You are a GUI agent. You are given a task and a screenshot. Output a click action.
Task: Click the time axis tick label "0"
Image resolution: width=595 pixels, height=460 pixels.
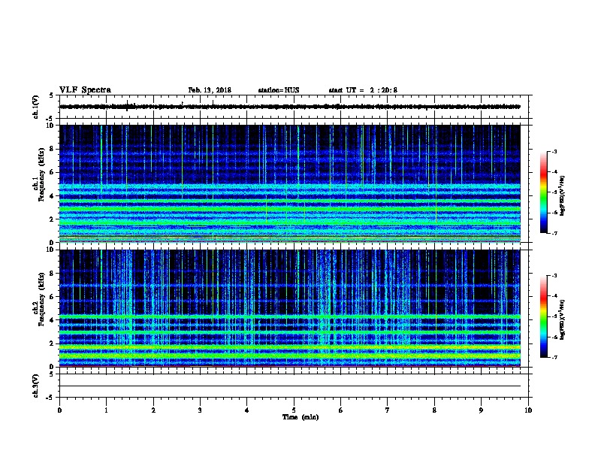59,410
